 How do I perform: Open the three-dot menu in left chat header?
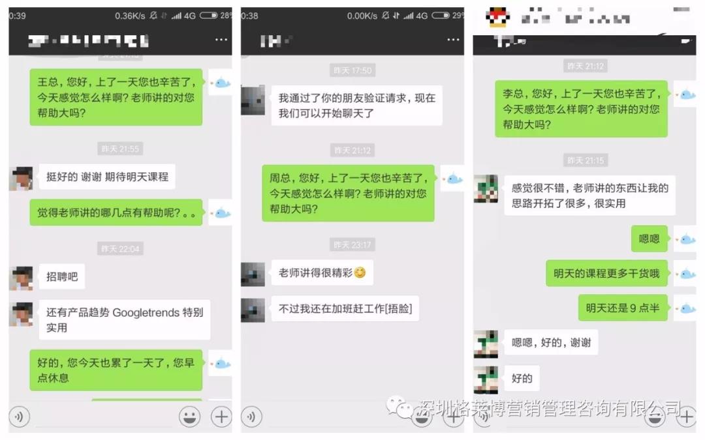pyautogui.click(x=221, y=40)
